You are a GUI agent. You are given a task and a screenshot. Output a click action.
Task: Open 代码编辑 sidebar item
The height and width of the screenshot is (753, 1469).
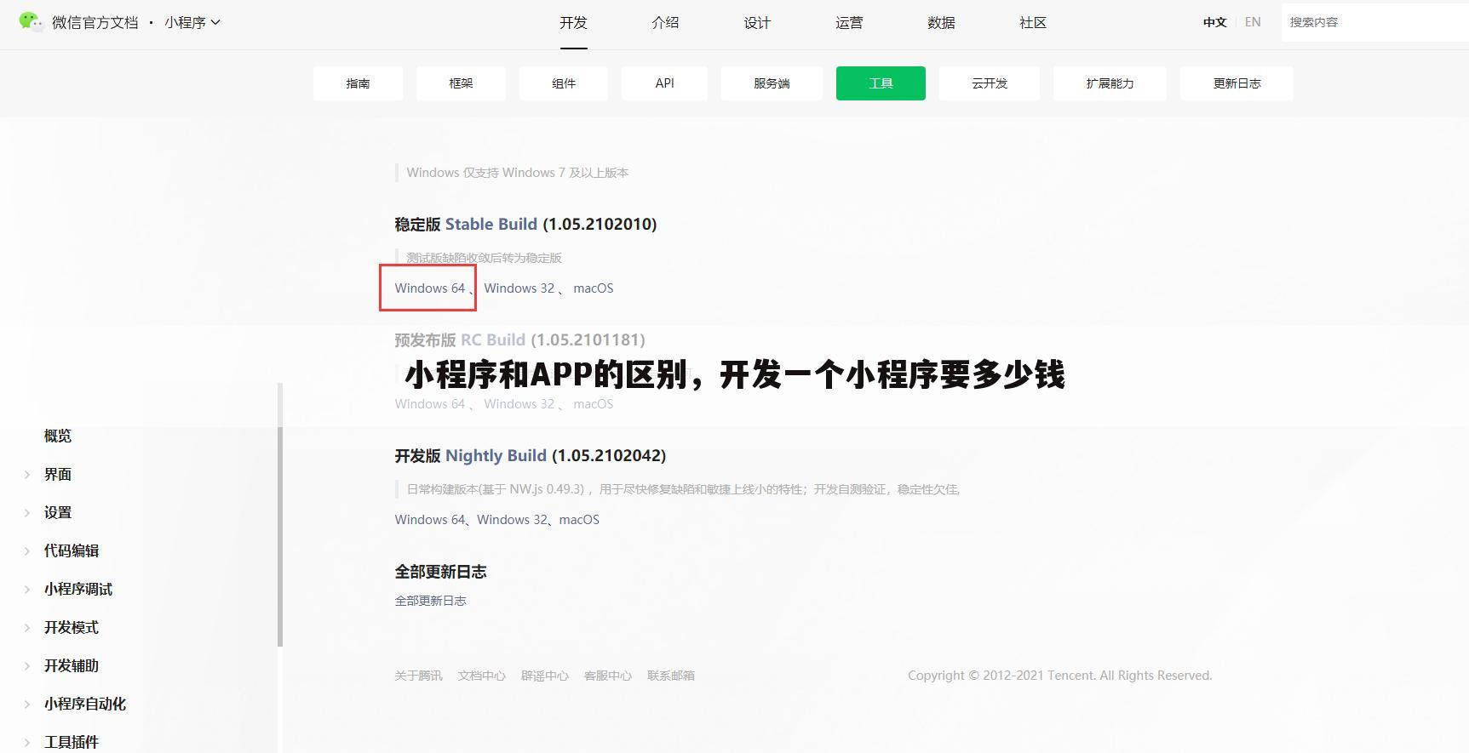point(72,551)
